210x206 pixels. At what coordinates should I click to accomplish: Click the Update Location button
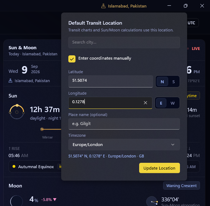(x=159, y=168)
